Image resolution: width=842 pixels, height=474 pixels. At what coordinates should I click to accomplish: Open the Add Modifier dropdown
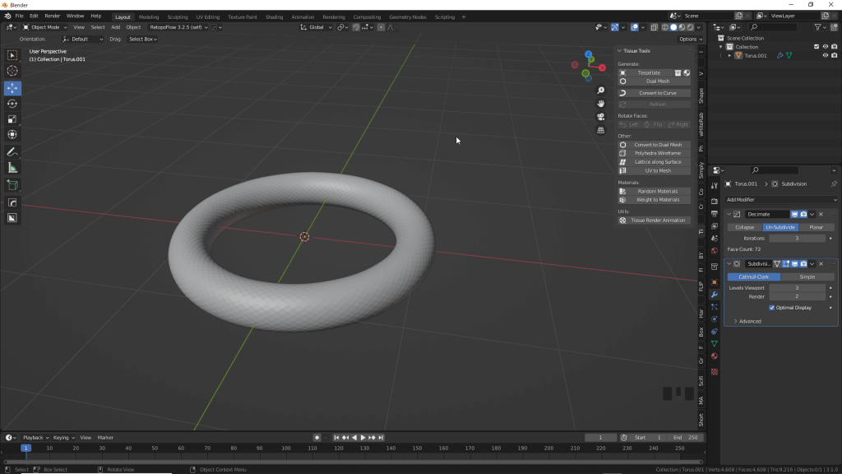780,199
